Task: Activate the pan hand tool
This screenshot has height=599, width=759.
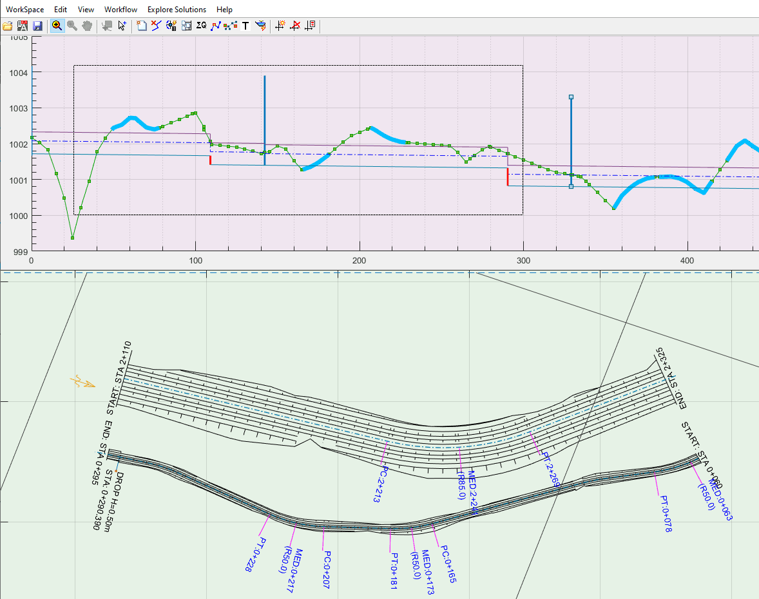Action: click(86, 26)
